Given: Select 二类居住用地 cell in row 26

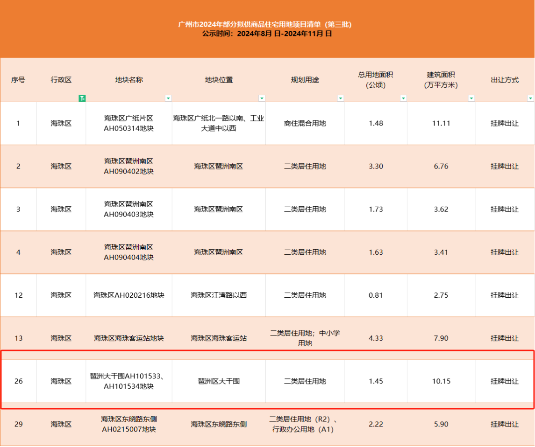Looking at the screenshot, I should 305,381.
